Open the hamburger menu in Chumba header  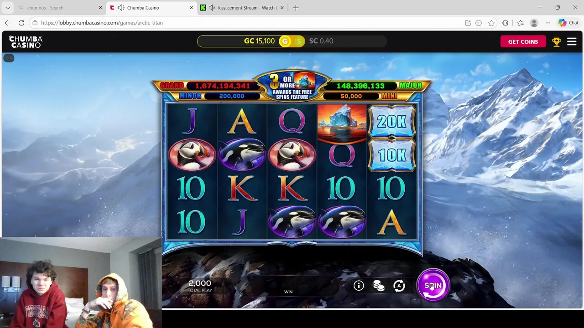point(572,41)
